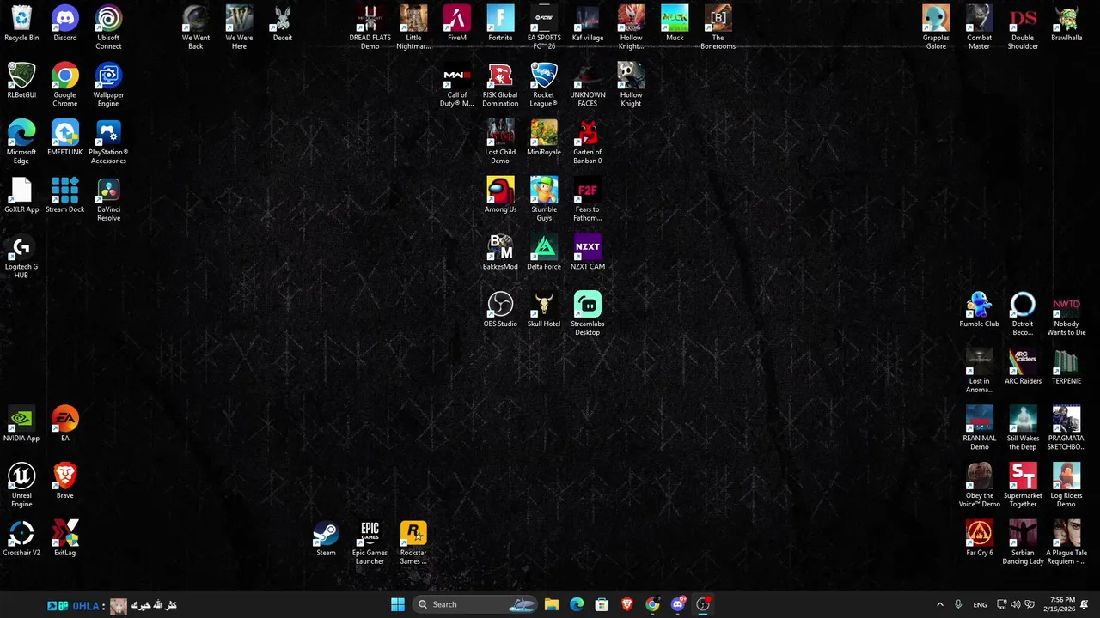Open Microsoft Store from the taskbar
This screenshot has height=618, width=1100.
[602, 604]
